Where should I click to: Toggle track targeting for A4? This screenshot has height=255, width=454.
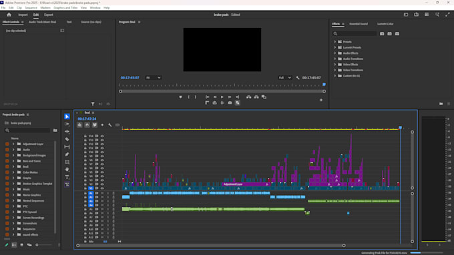[91, 205]
